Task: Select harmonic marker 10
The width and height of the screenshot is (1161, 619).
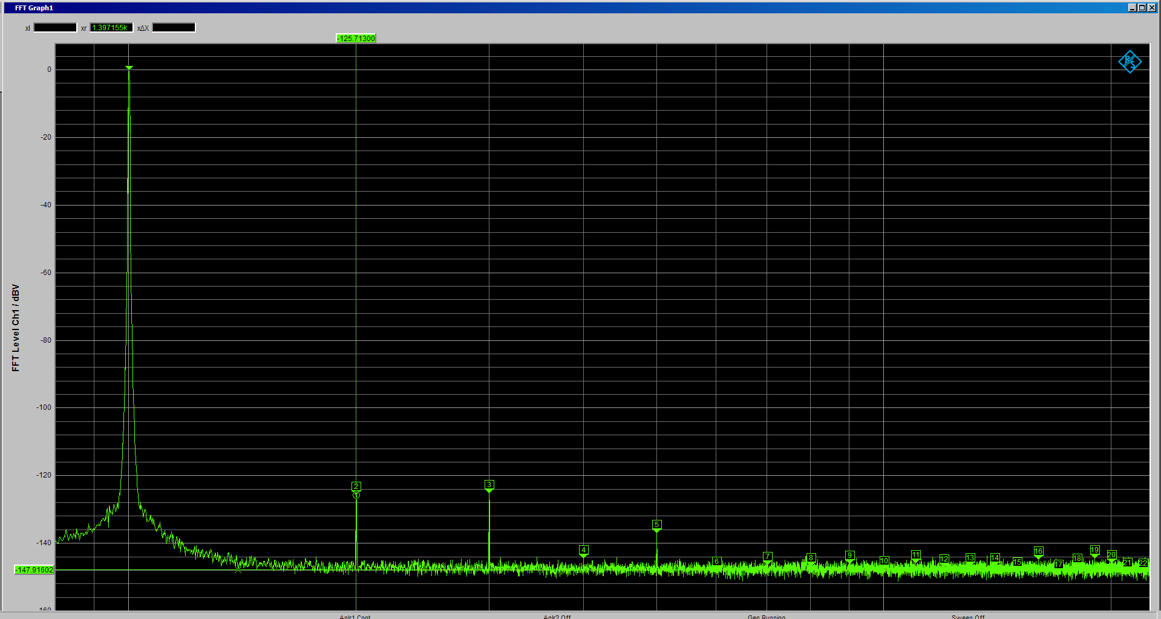Action: pyautogui.click(x=885, y=561)
